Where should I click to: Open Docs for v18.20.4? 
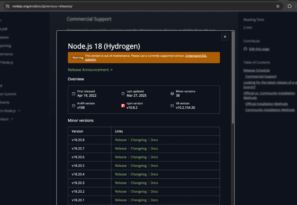pyautogui.click(x=154, y=174)
